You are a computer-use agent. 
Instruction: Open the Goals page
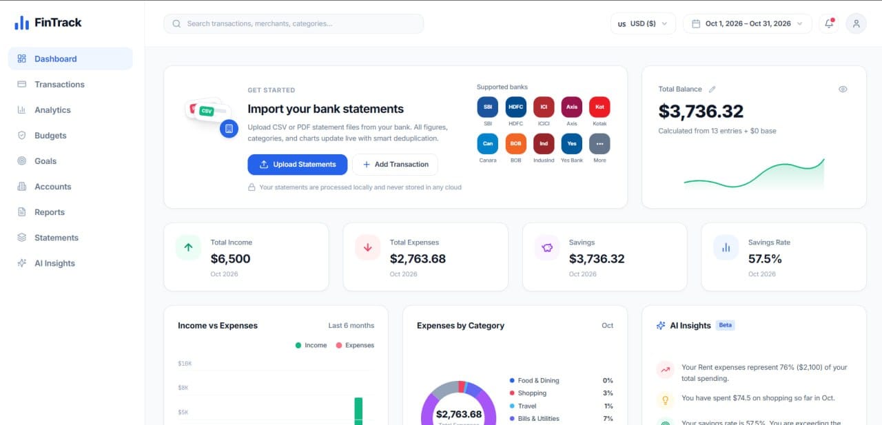point(70,160)
